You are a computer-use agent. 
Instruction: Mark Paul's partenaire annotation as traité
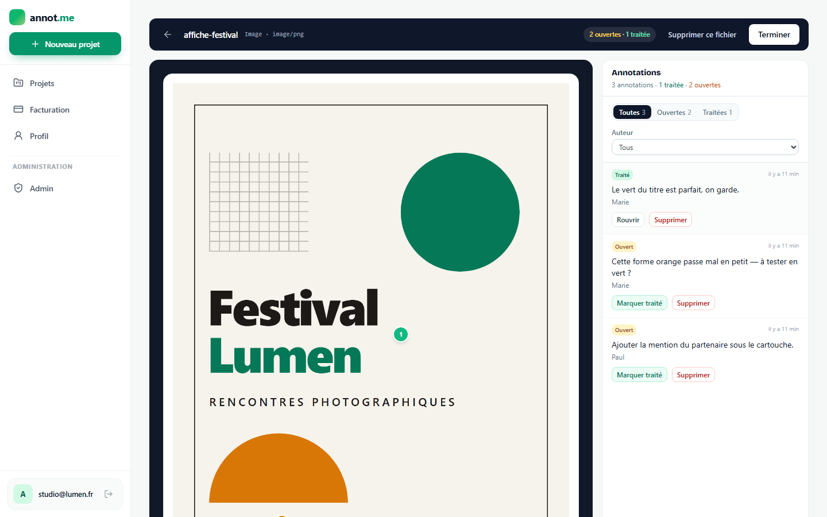click(x=639, y=375)
